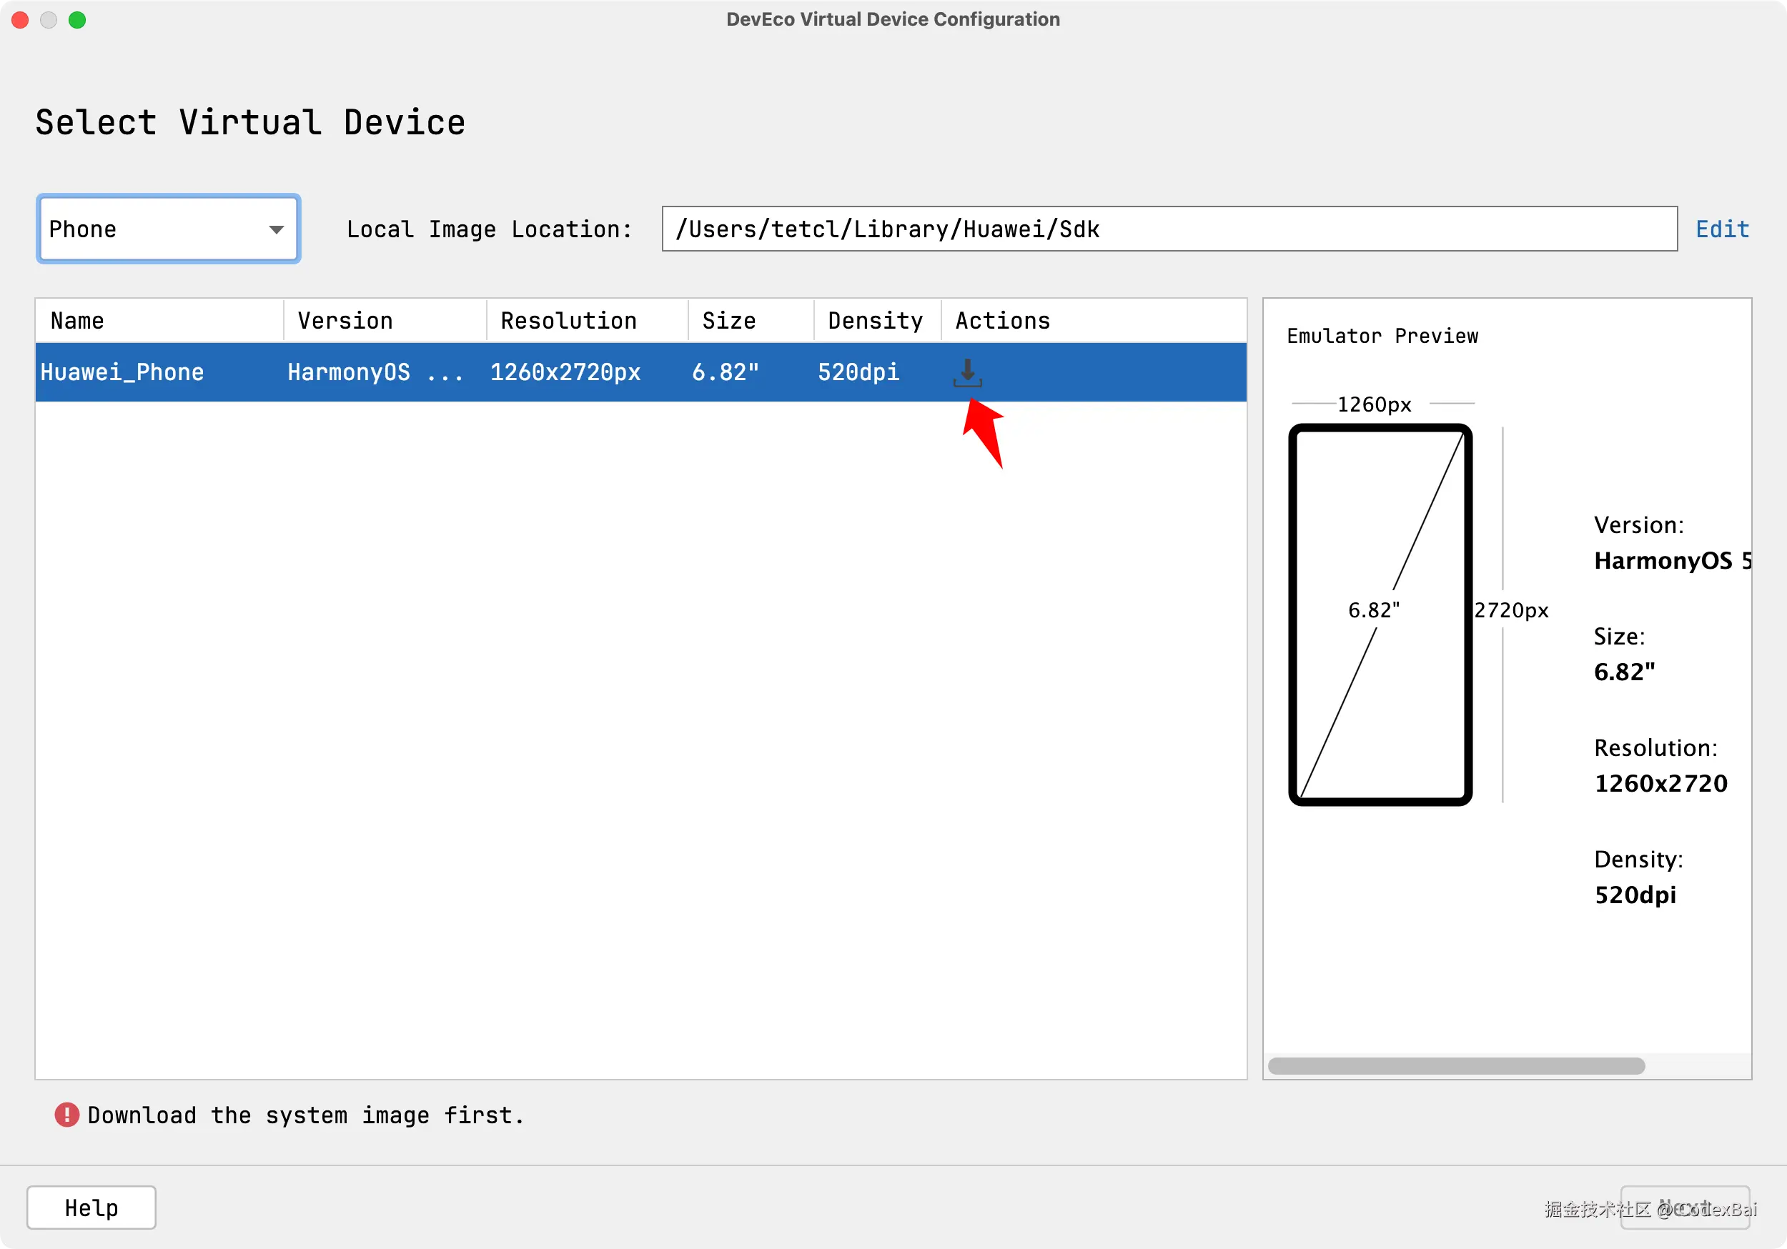Open the Phone device type dropdown
1787x1249 pixels.
[168, 229]
